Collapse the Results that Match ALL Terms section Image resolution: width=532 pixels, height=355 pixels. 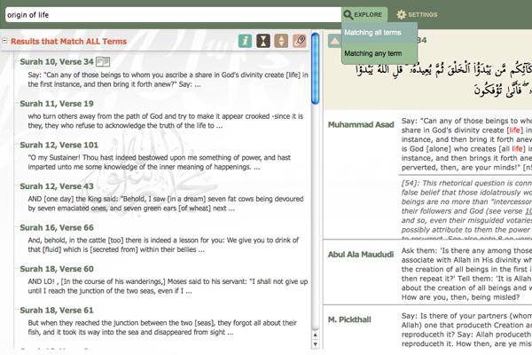(4, 41)
